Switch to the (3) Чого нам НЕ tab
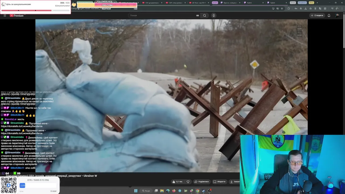 199,3
